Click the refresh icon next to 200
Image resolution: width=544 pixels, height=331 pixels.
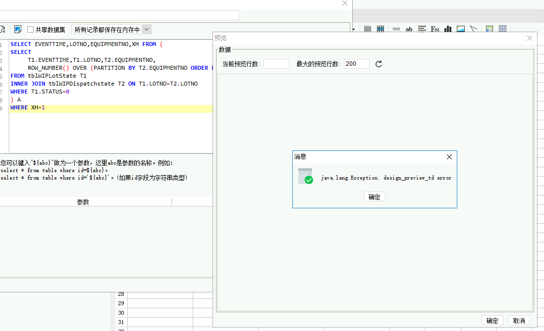point(379,64)
